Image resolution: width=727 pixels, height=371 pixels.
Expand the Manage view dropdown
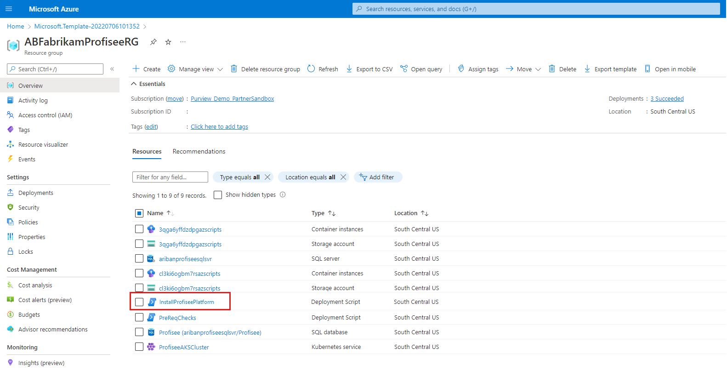coord(195,69)
